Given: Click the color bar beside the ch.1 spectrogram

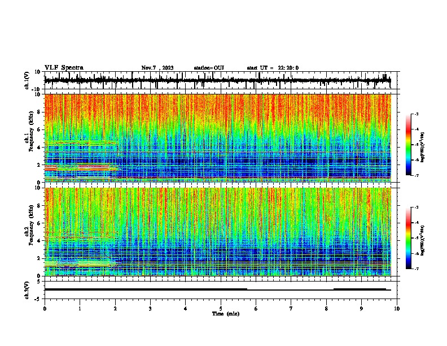Looking at the screenshot, I should pyautogui.click(x=409, y=145).
